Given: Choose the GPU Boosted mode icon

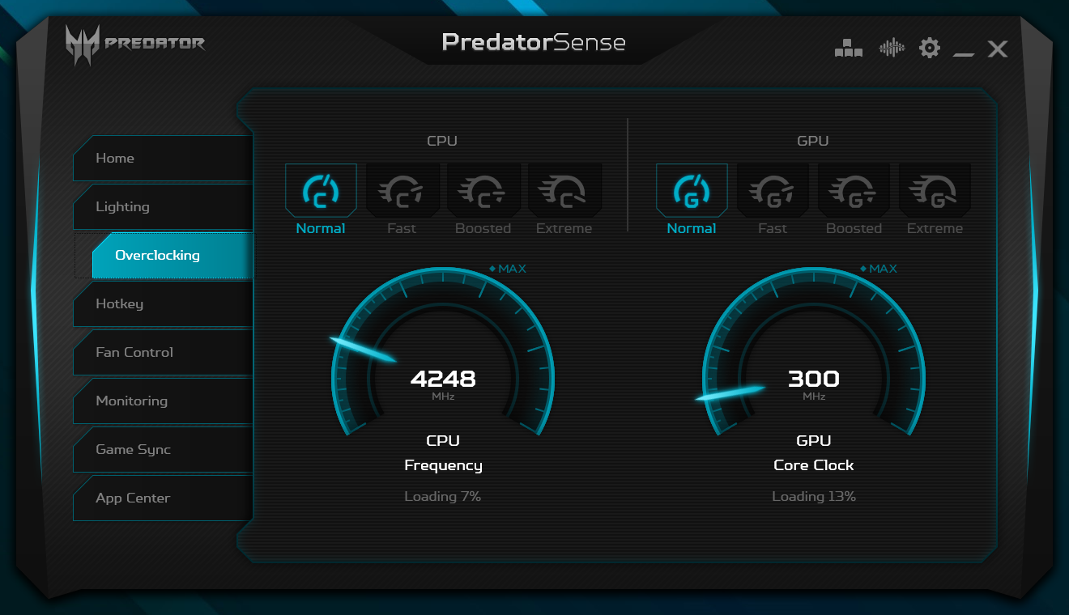Looking at the screenshot, I should [854, 191].
